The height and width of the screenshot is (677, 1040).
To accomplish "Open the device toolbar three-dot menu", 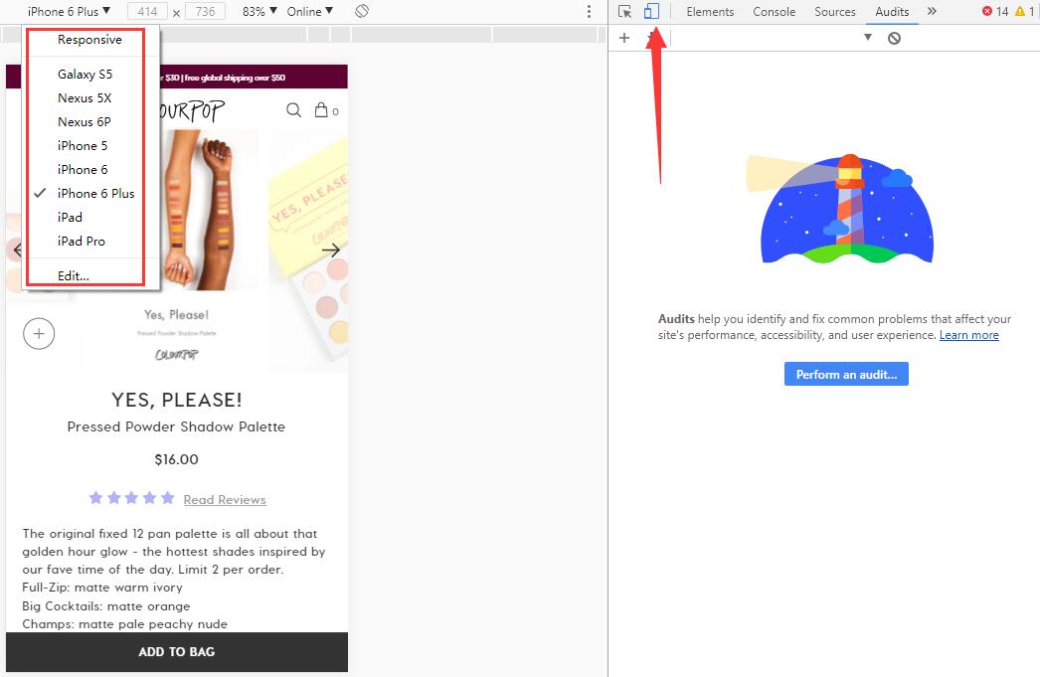I will pyautogui.click(x=589, y=11).
